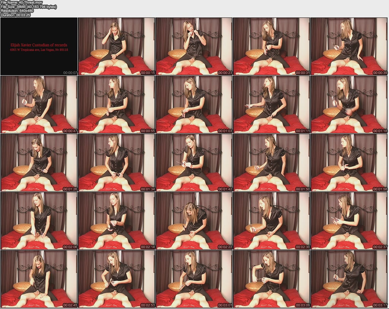The image size is (389, 309).
Task: Open the final thumbnail at 00:03:17
Action: [x=349, y=279]
